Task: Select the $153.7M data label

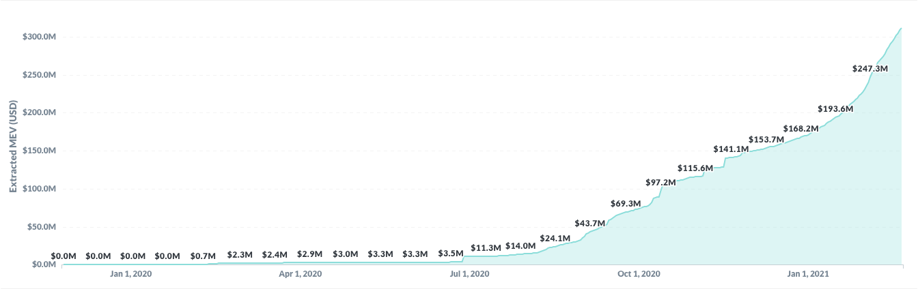Action: (765, 140)
